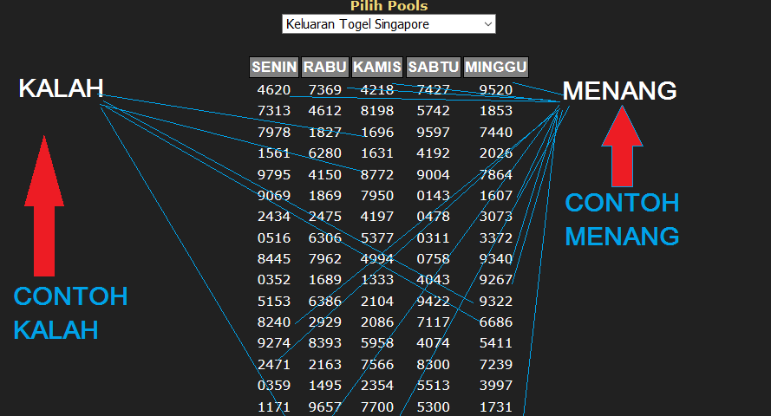The height and width of the screenshot is (416, 771).
Task: Select number 9520 in MINGGU column
Action: tap(496, 90)
